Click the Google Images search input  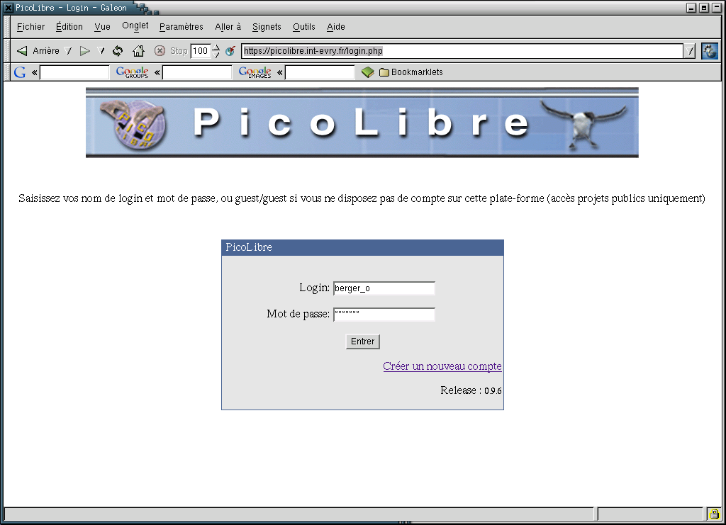[x=320, y=72]
